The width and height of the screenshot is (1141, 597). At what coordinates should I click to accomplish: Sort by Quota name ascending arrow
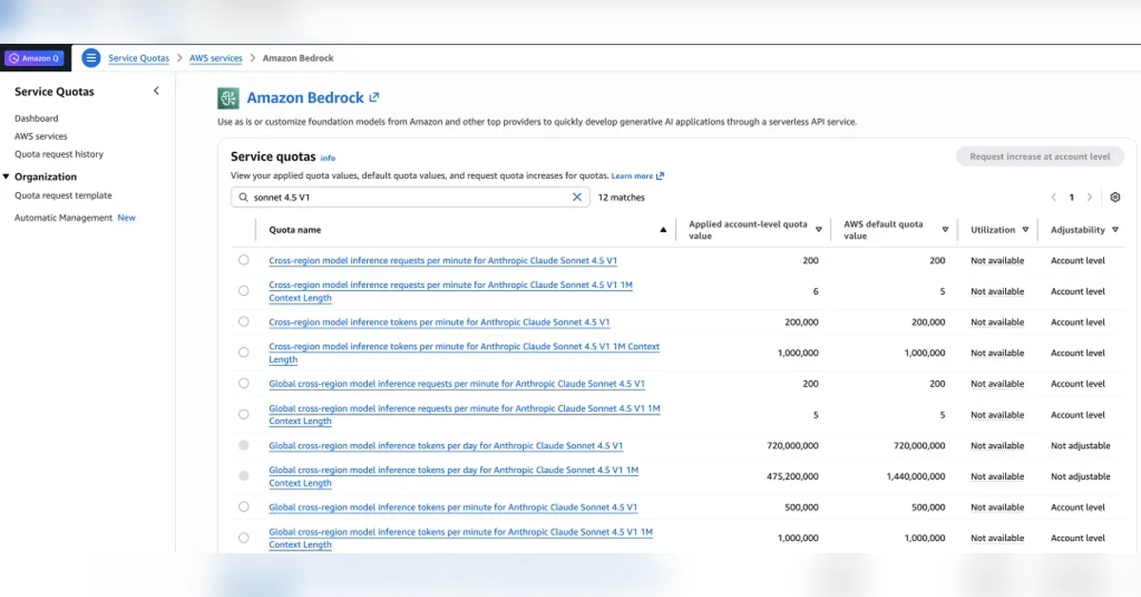[x=663, y=230]
